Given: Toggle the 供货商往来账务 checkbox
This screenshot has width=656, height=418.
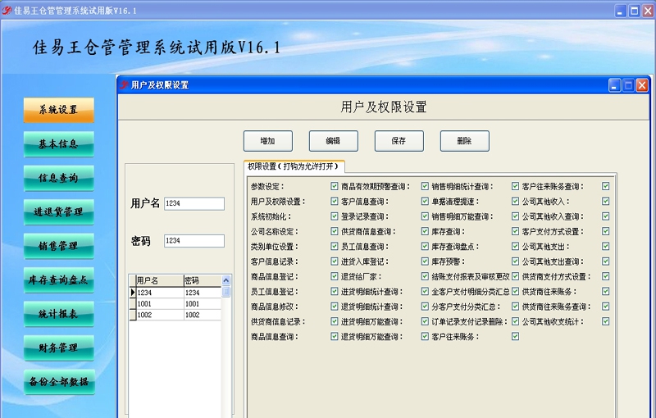Looking at the screenshot, I should coord(605,291).
